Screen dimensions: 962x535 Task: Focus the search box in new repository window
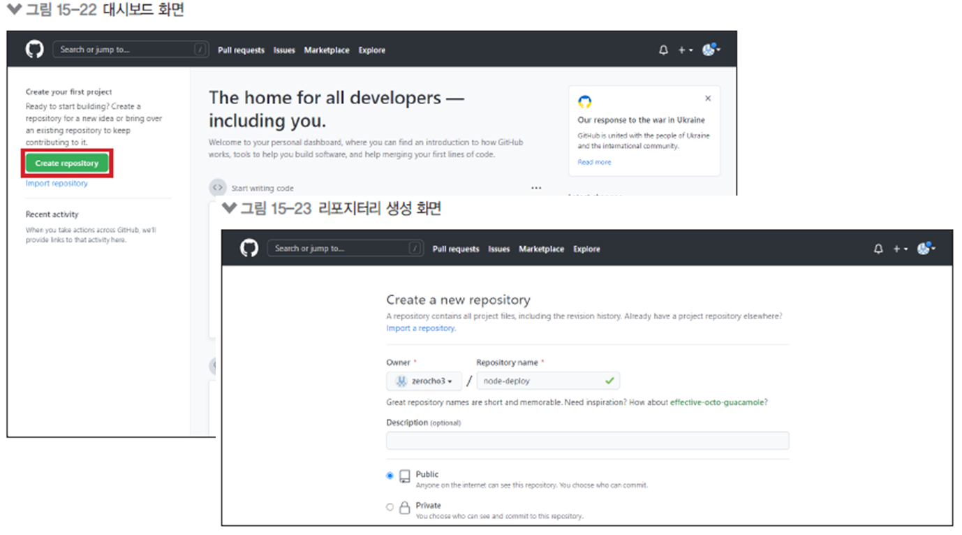[x=346, y=248]
